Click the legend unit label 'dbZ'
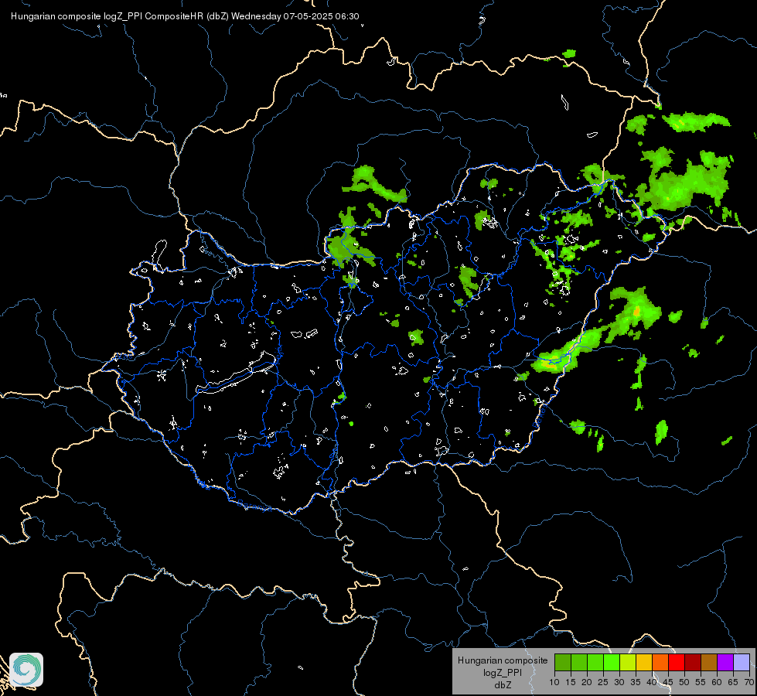The width and height of the screenshot is (757, 696). pyautogui.click(x=503, y=685)
